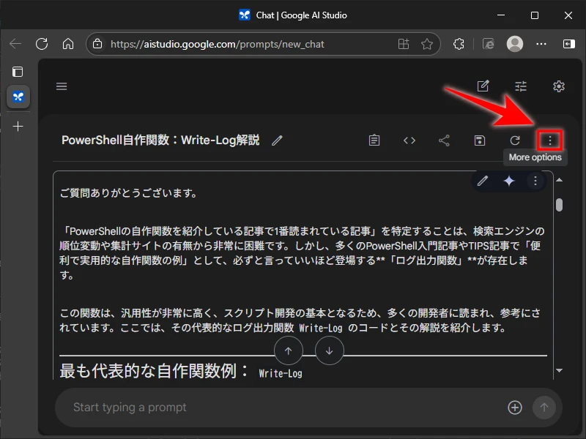Jump to previous turn with up arrow
Viewport: 586px width, 439px height.
click(x=288, y=350)
